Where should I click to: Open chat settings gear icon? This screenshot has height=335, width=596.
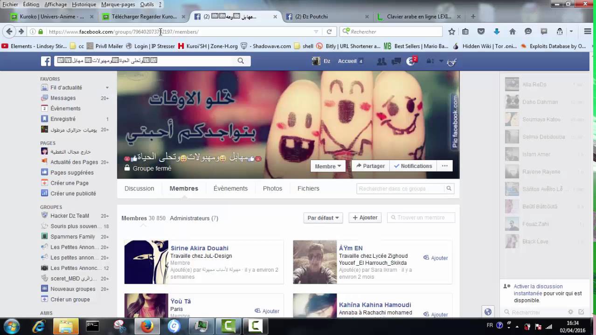(x=570, y=312)
